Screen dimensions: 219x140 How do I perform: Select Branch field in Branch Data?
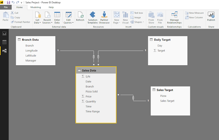coord(30,46)
